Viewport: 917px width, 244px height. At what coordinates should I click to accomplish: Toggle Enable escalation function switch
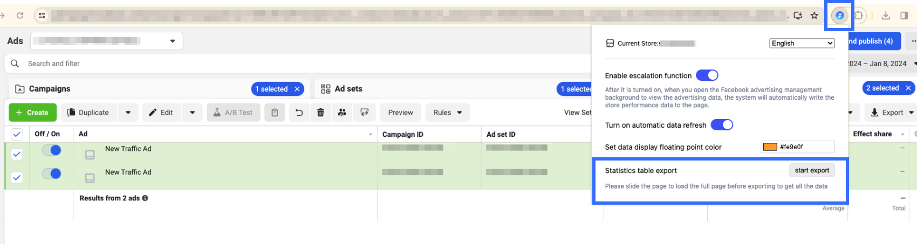(x=707, y=75)
